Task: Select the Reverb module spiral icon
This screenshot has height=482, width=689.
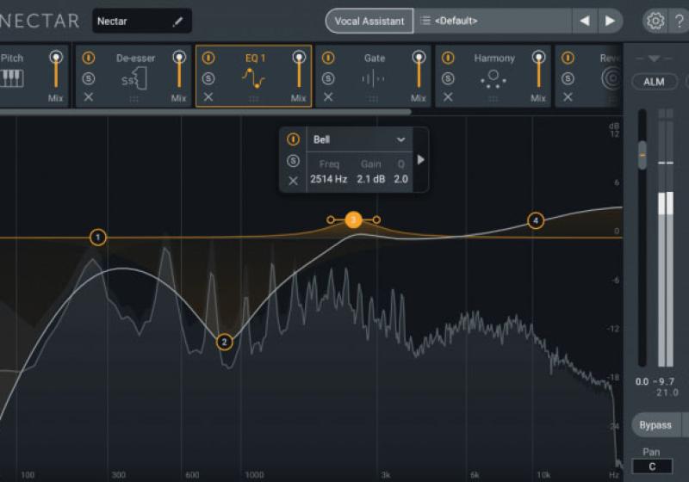Action: point(611,78)
